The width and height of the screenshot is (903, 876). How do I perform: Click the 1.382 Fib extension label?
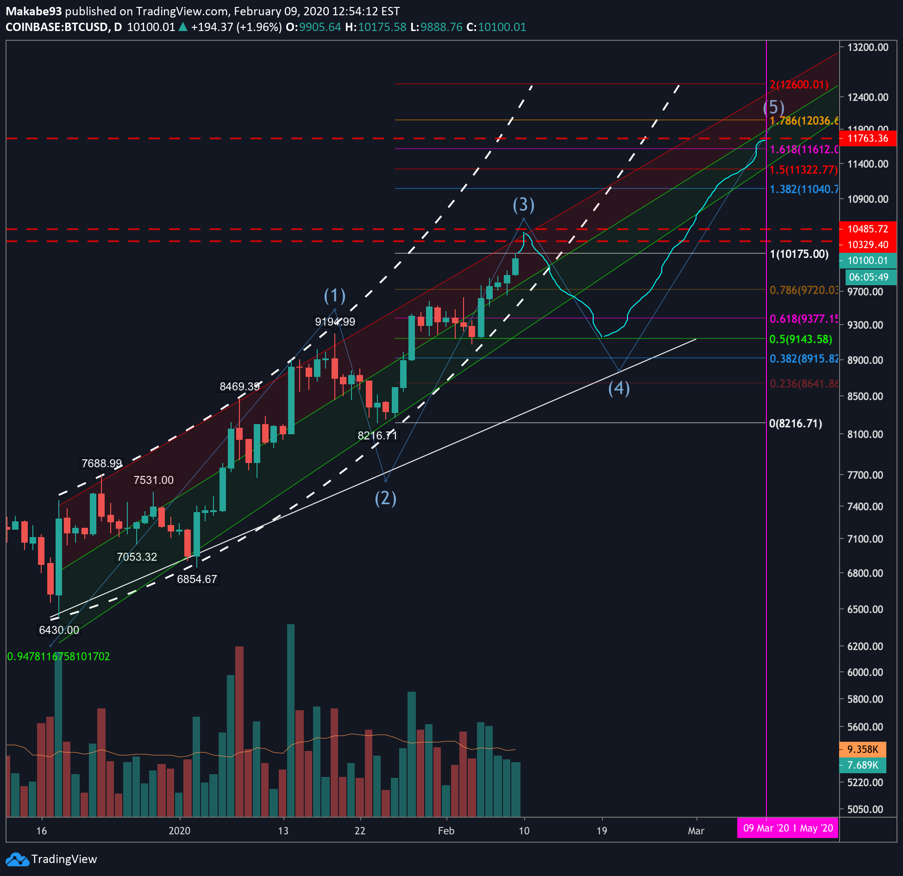(x=803, y=189)
